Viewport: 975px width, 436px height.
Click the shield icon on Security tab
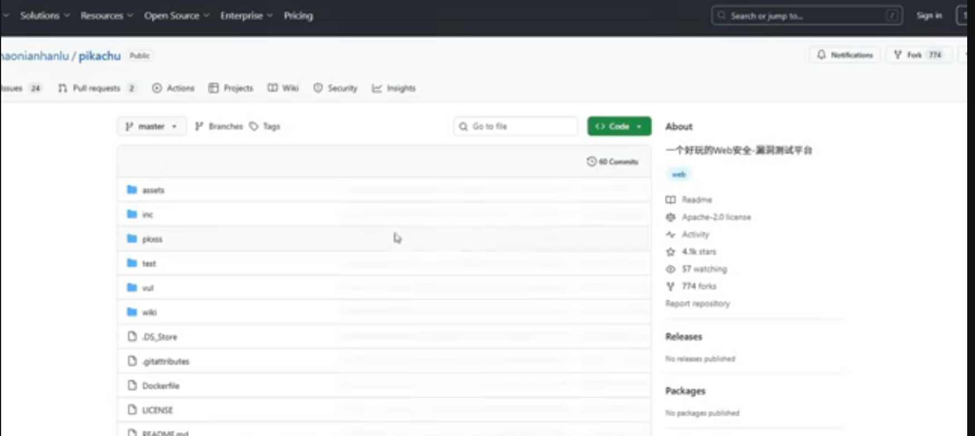(x=318, y=88)
